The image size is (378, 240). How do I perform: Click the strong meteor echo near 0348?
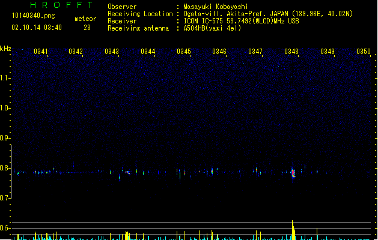tap(293, 172)
